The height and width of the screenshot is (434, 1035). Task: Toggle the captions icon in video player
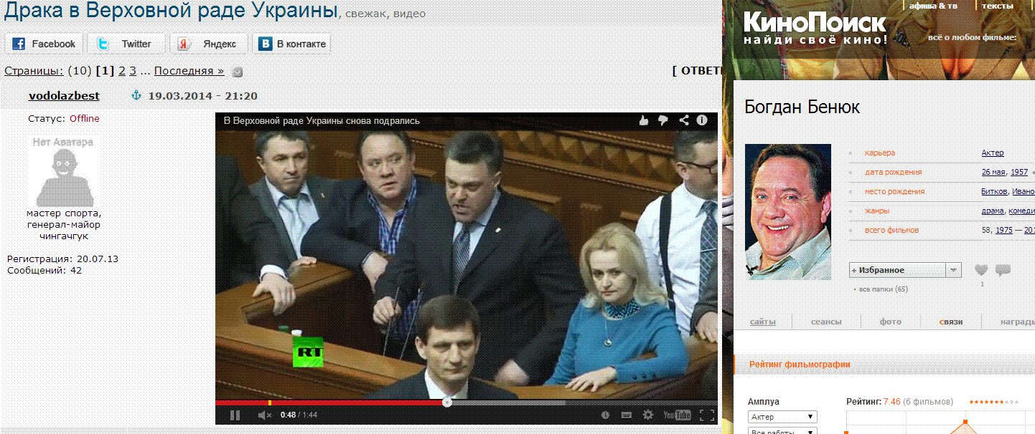pos(627,415)
